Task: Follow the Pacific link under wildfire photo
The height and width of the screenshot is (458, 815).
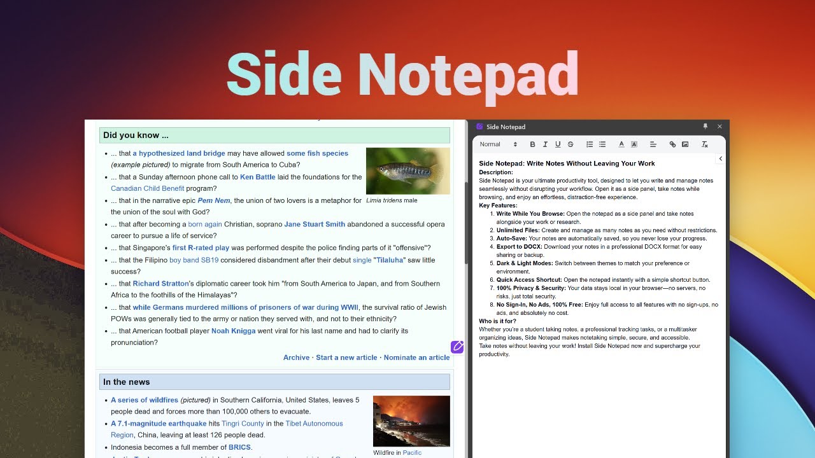Action: click(x=412, y=453)
